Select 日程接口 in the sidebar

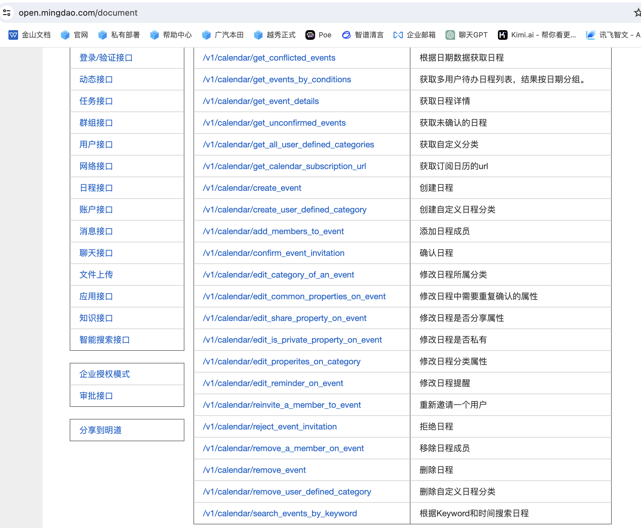pyautogui.click(x=96, y=188)
